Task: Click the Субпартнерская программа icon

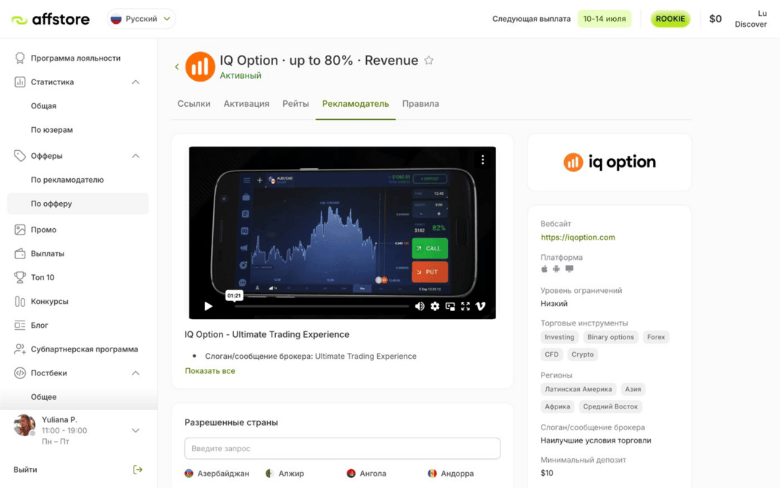Action: pyautogui.click(x=20, y=349)
